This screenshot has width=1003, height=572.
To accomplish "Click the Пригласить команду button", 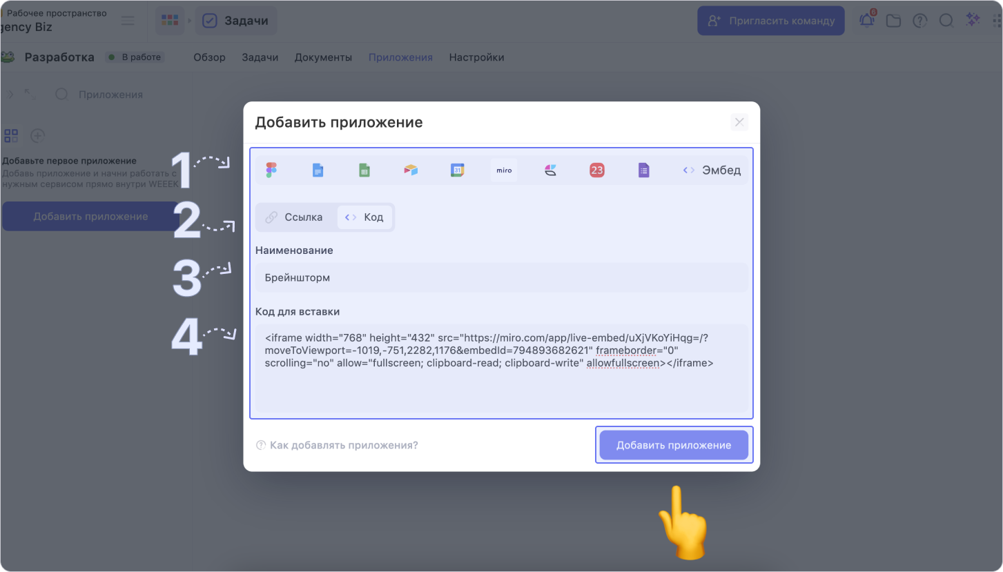I will pyautogui.click(x=771, y=21).
